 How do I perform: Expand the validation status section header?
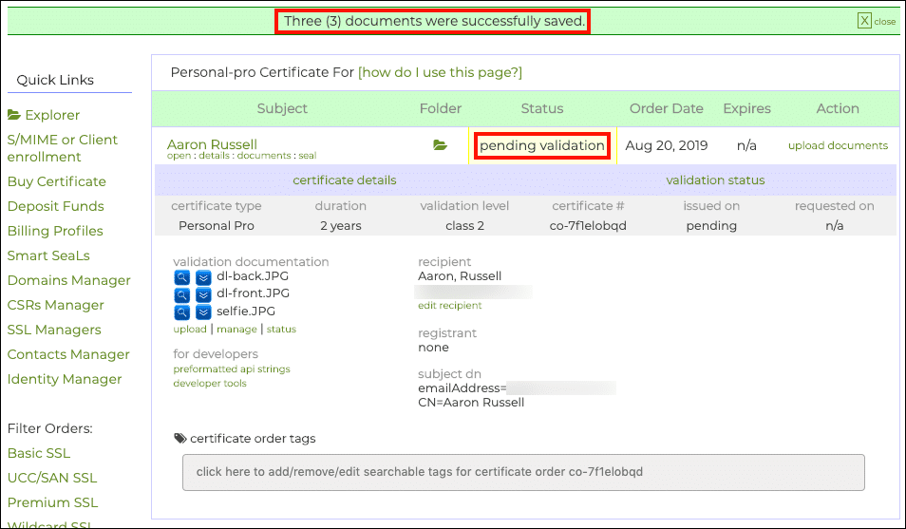click(x=715, y=180)
